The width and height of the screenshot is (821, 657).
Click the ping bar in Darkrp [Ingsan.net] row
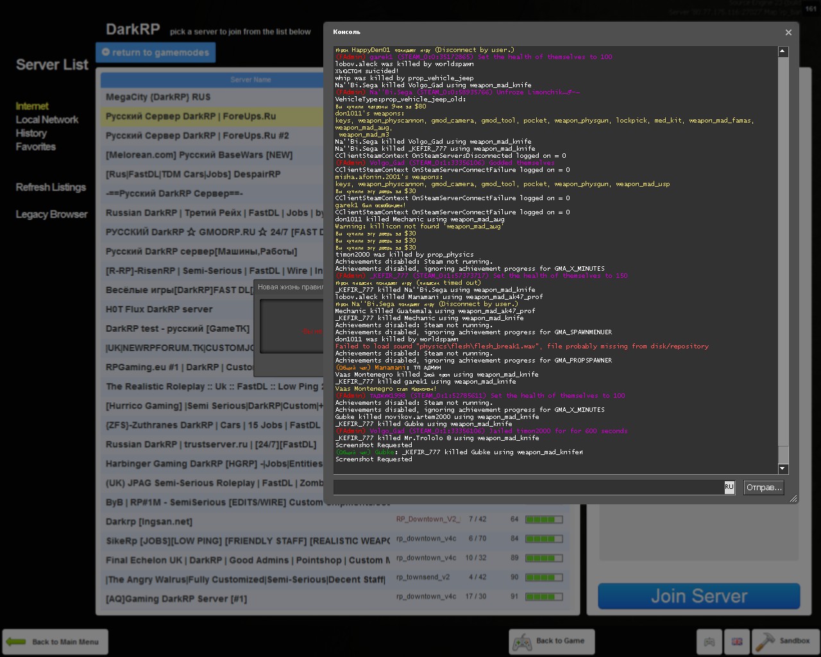544,519
